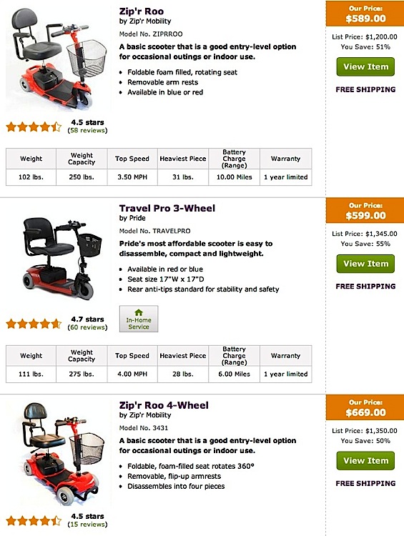Click the In-Home Service house icon

click(139, 312)
